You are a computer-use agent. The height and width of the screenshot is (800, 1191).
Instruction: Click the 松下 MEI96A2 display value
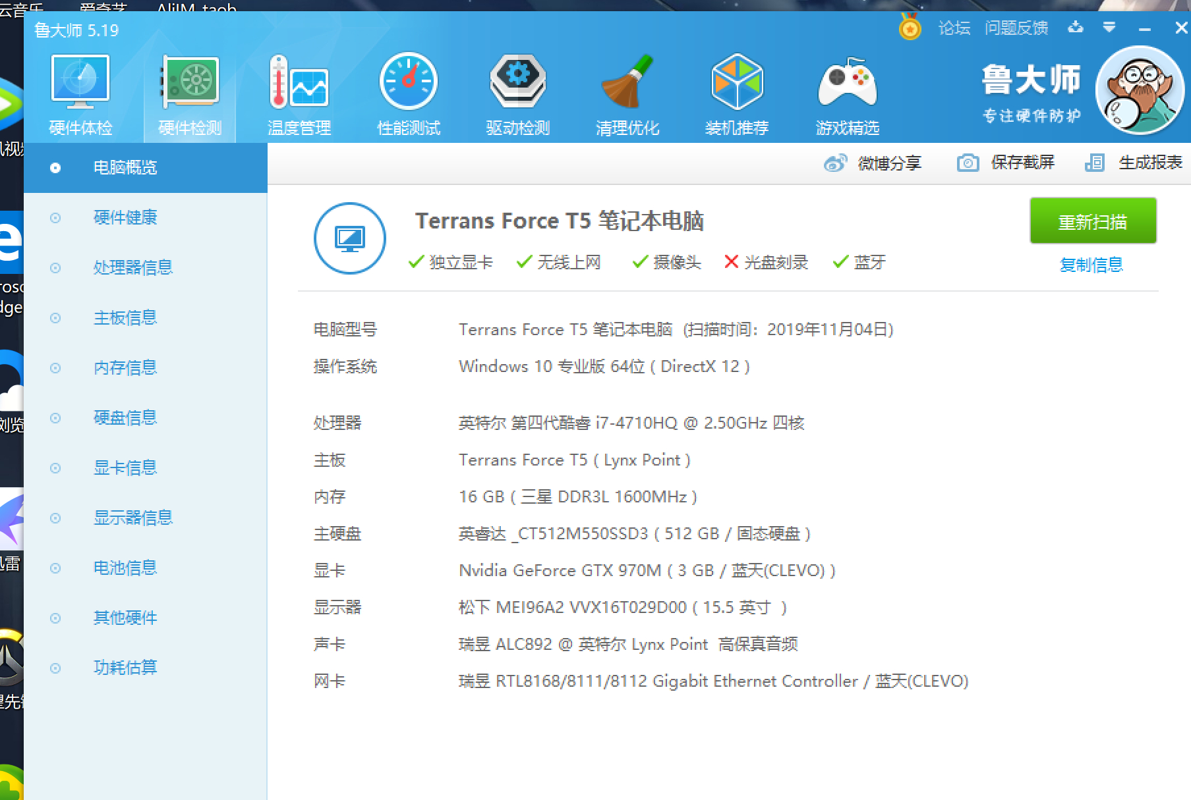click(623, 607)
